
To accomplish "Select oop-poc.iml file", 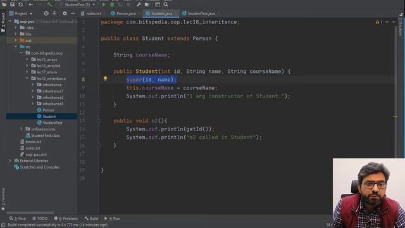I will coord(36,155).
